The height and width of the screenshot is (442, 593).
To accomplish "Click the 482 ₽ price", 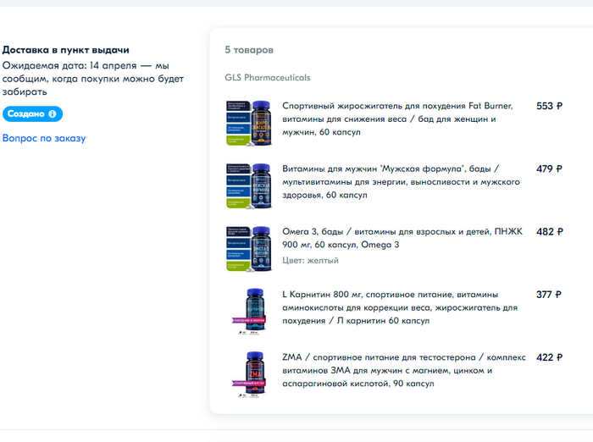I will click(550, 231).
